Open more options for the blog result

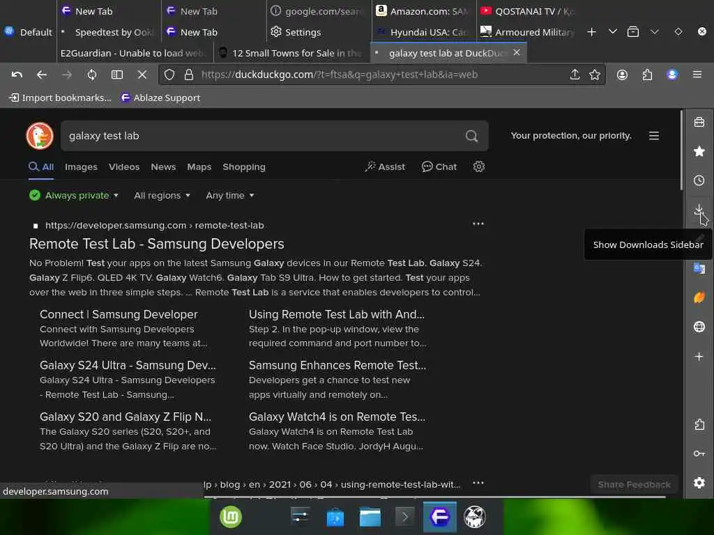click(478, 483)
